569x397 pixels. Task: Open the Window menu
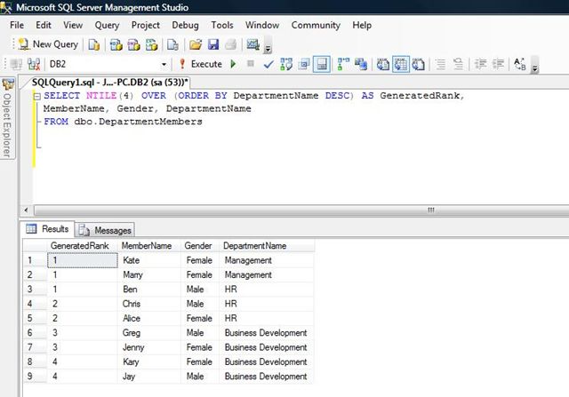click(262, 25)
